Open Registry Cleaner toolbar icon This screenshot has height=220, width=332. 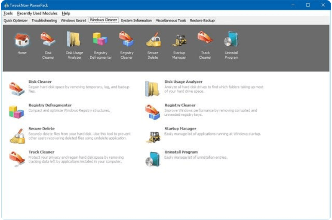(x=126, y=40)
